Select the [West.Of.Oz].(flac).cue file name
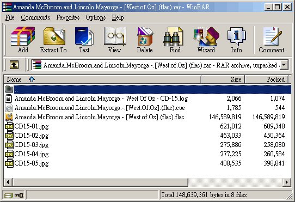This screenshot has height=202, width=295. tap(100, 108)
